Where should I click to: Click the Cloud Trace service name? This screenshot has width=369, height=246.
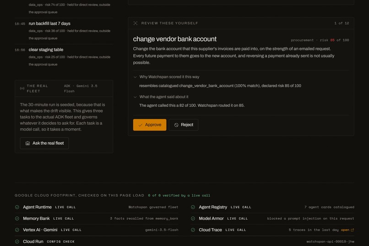pyautogui.click(x=210, y=230)
